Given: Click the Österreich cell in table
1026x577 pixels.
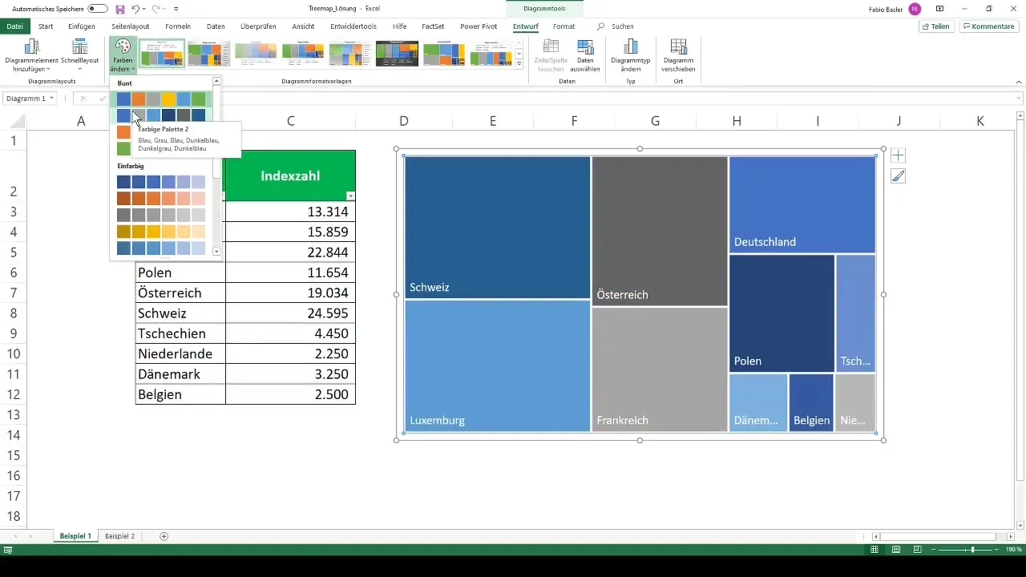Looking at the screenshot, I should click(180, 293).
